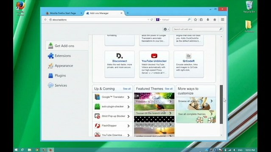Screen dimensions: 271x152
Task: Open the Downloads arrow icon
Action: (208, 19)
